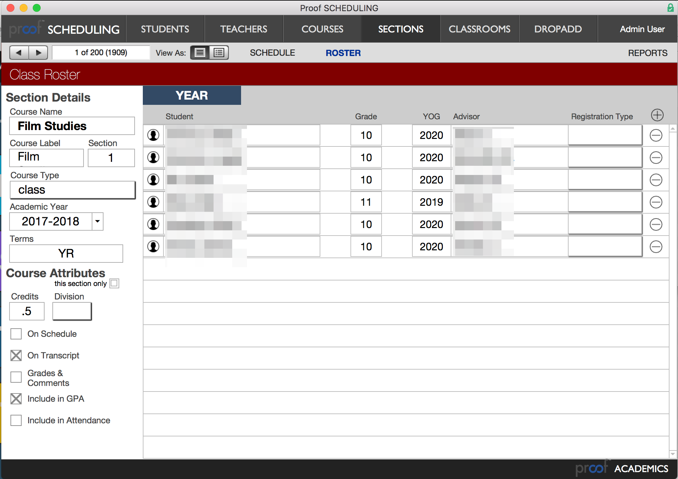Switch to list view icon
Viewport: 678px width, 479px height.
pyautogui.click(x=219, y=52)
